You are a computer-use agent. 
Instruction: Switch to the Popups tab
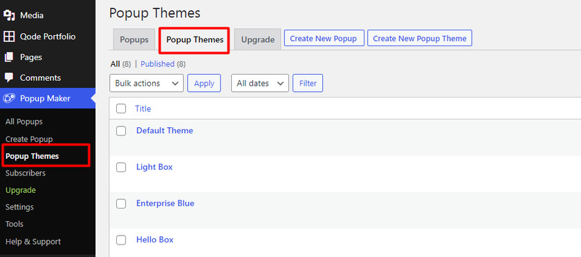click(x=134, y=39)
